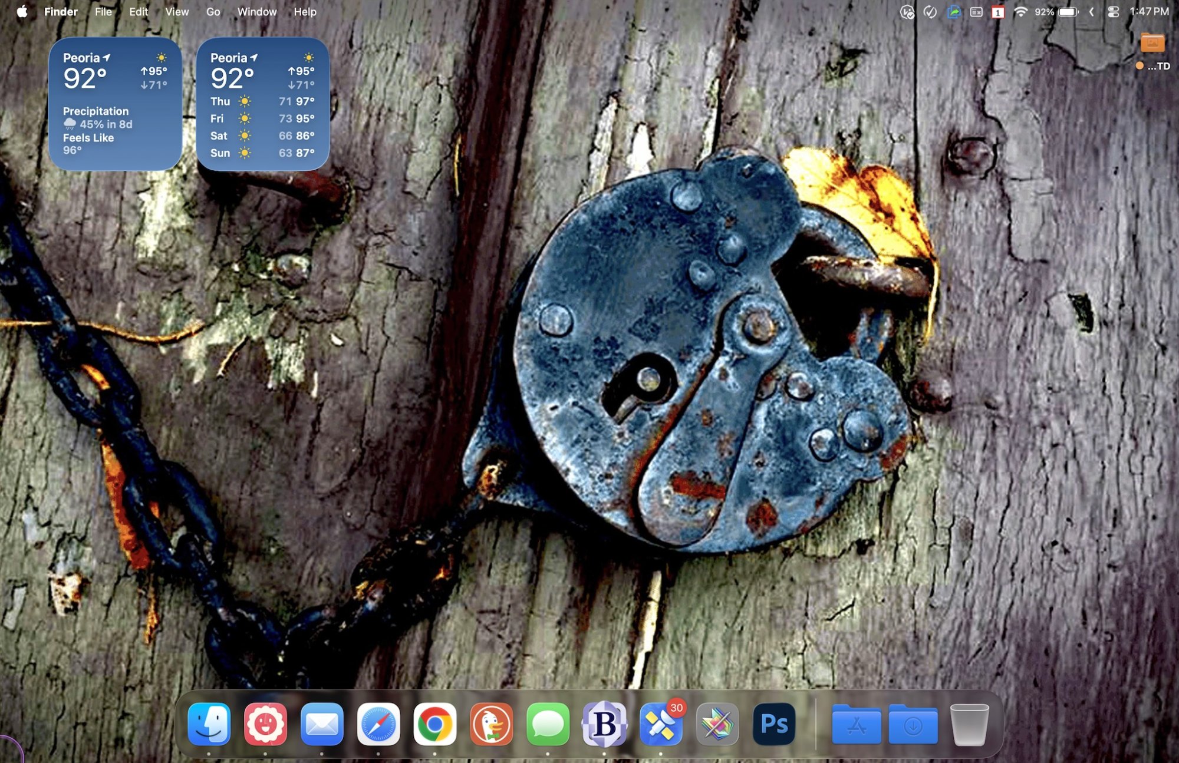Expand hidden menu bar icons chevron
The image size is (1179, 763).
click(x=1091, y=12)
